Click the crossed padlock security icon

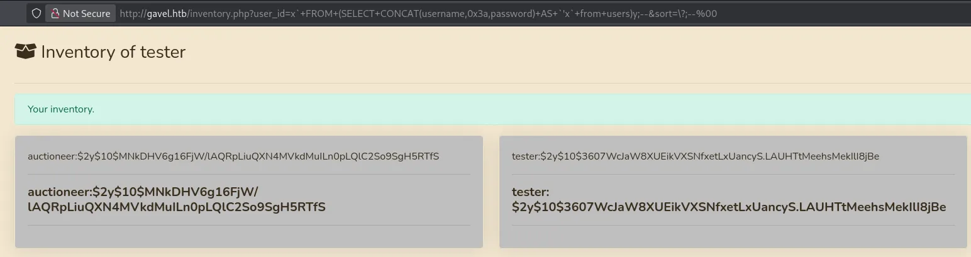click(x=55, y=13)
